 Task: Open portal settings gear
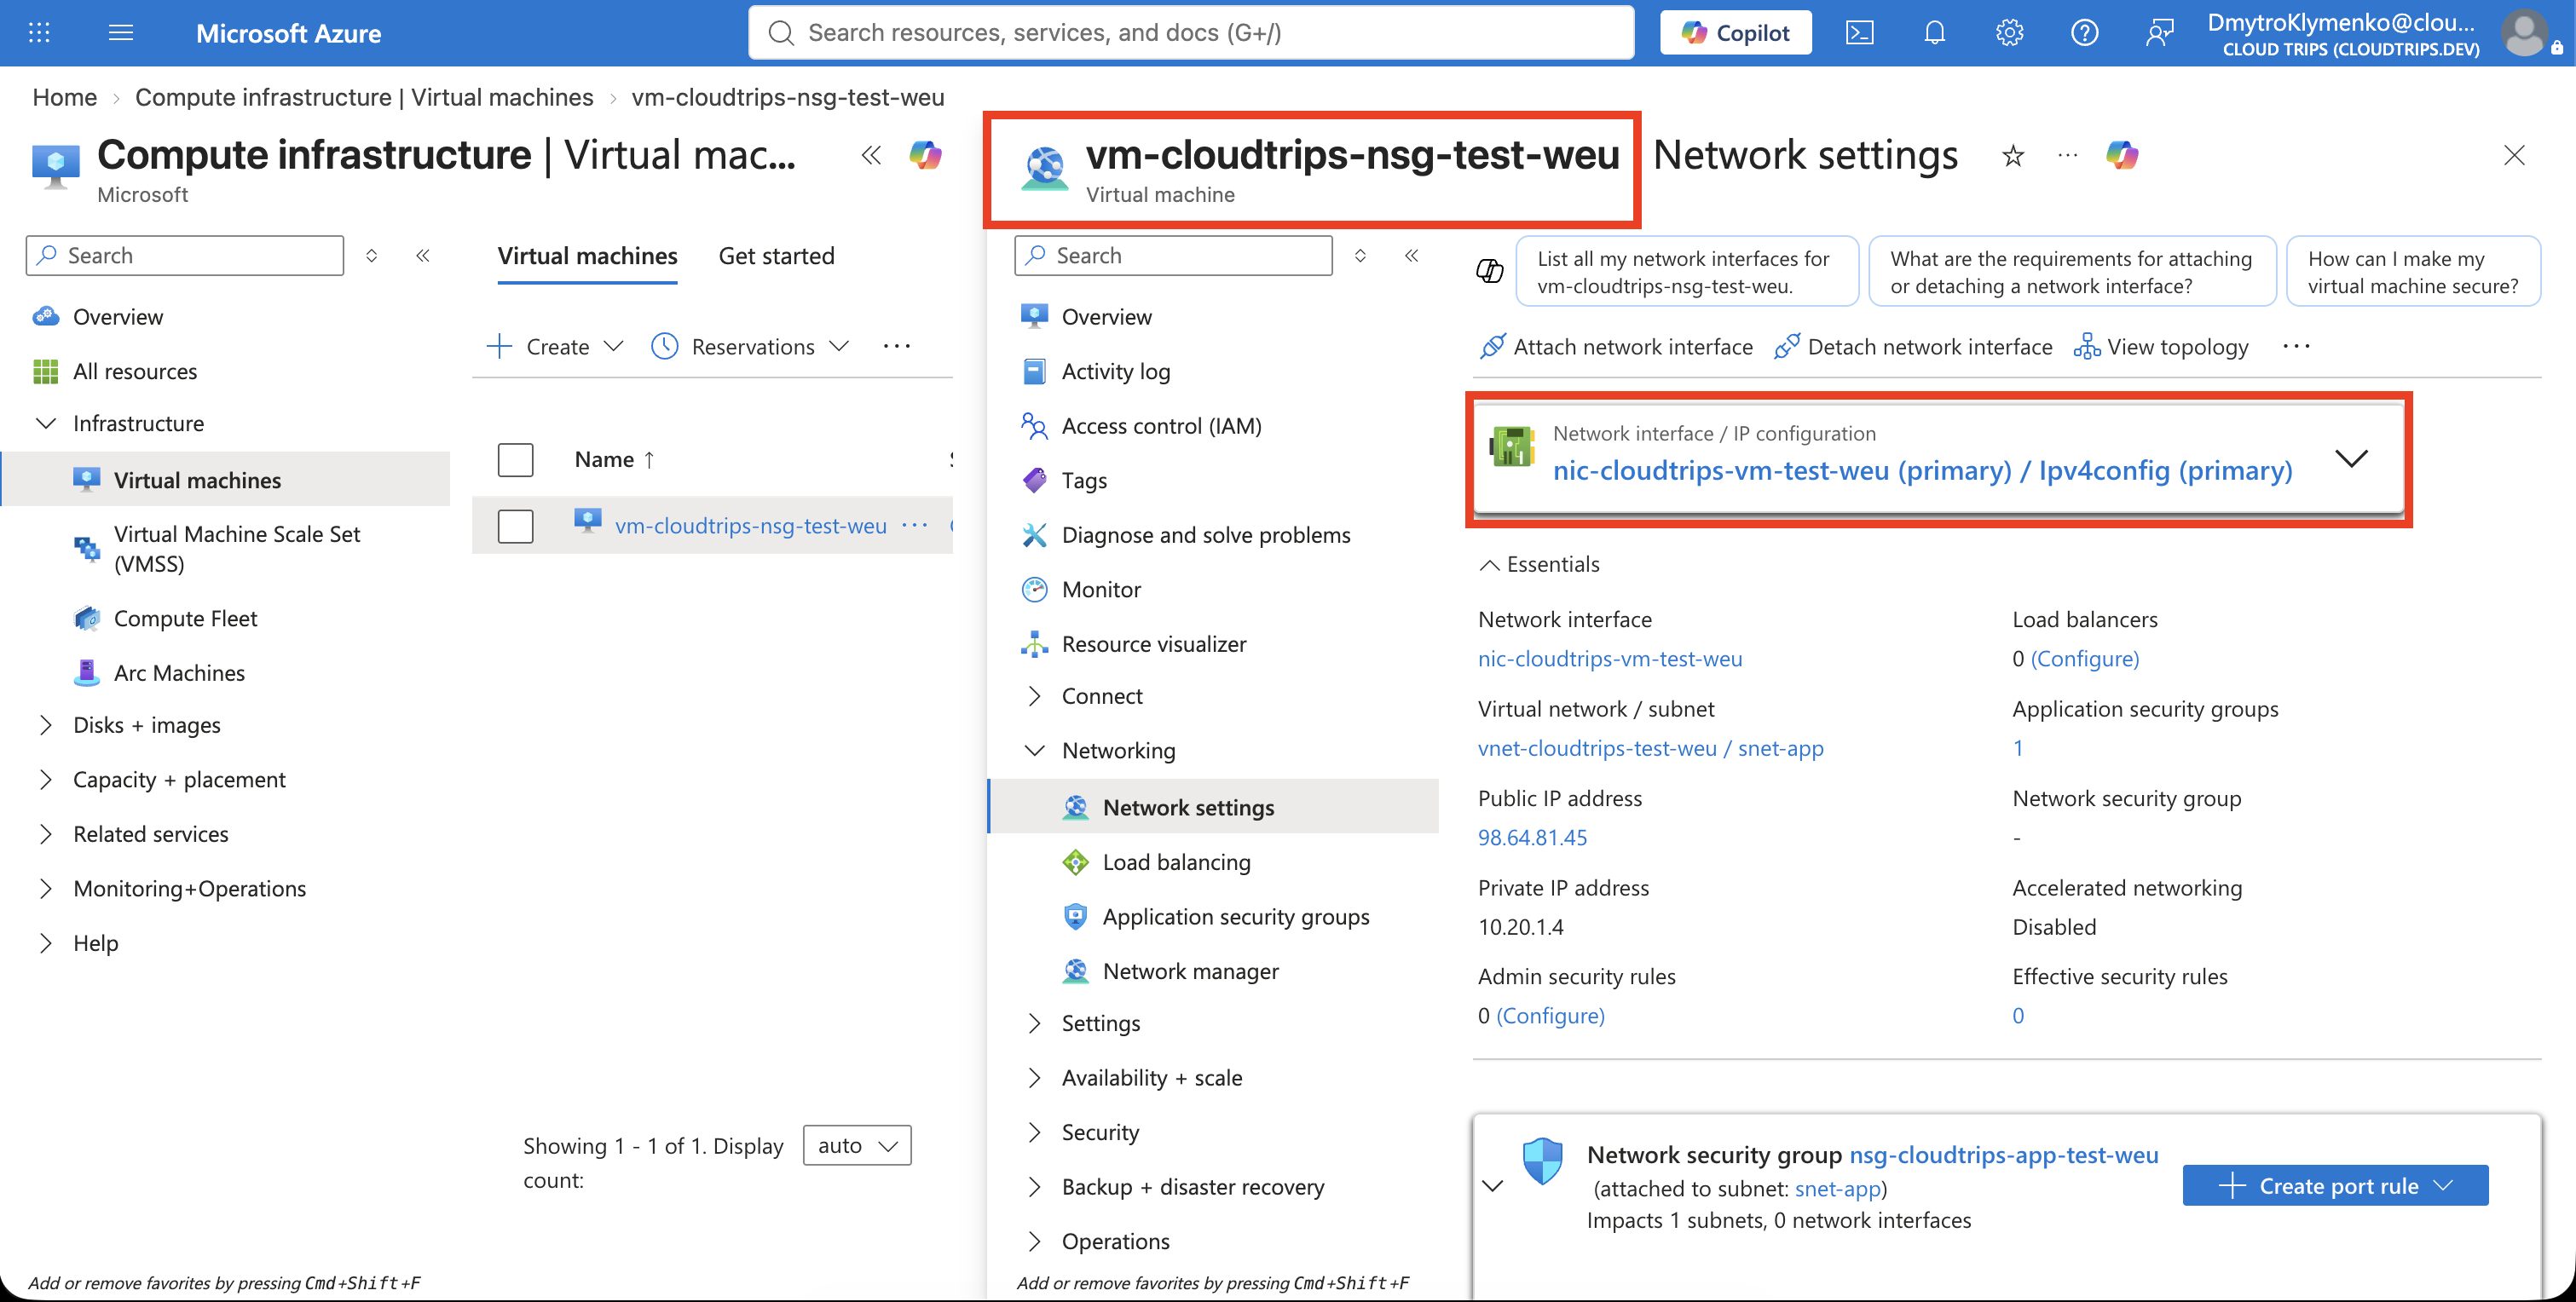[2009, 33]
